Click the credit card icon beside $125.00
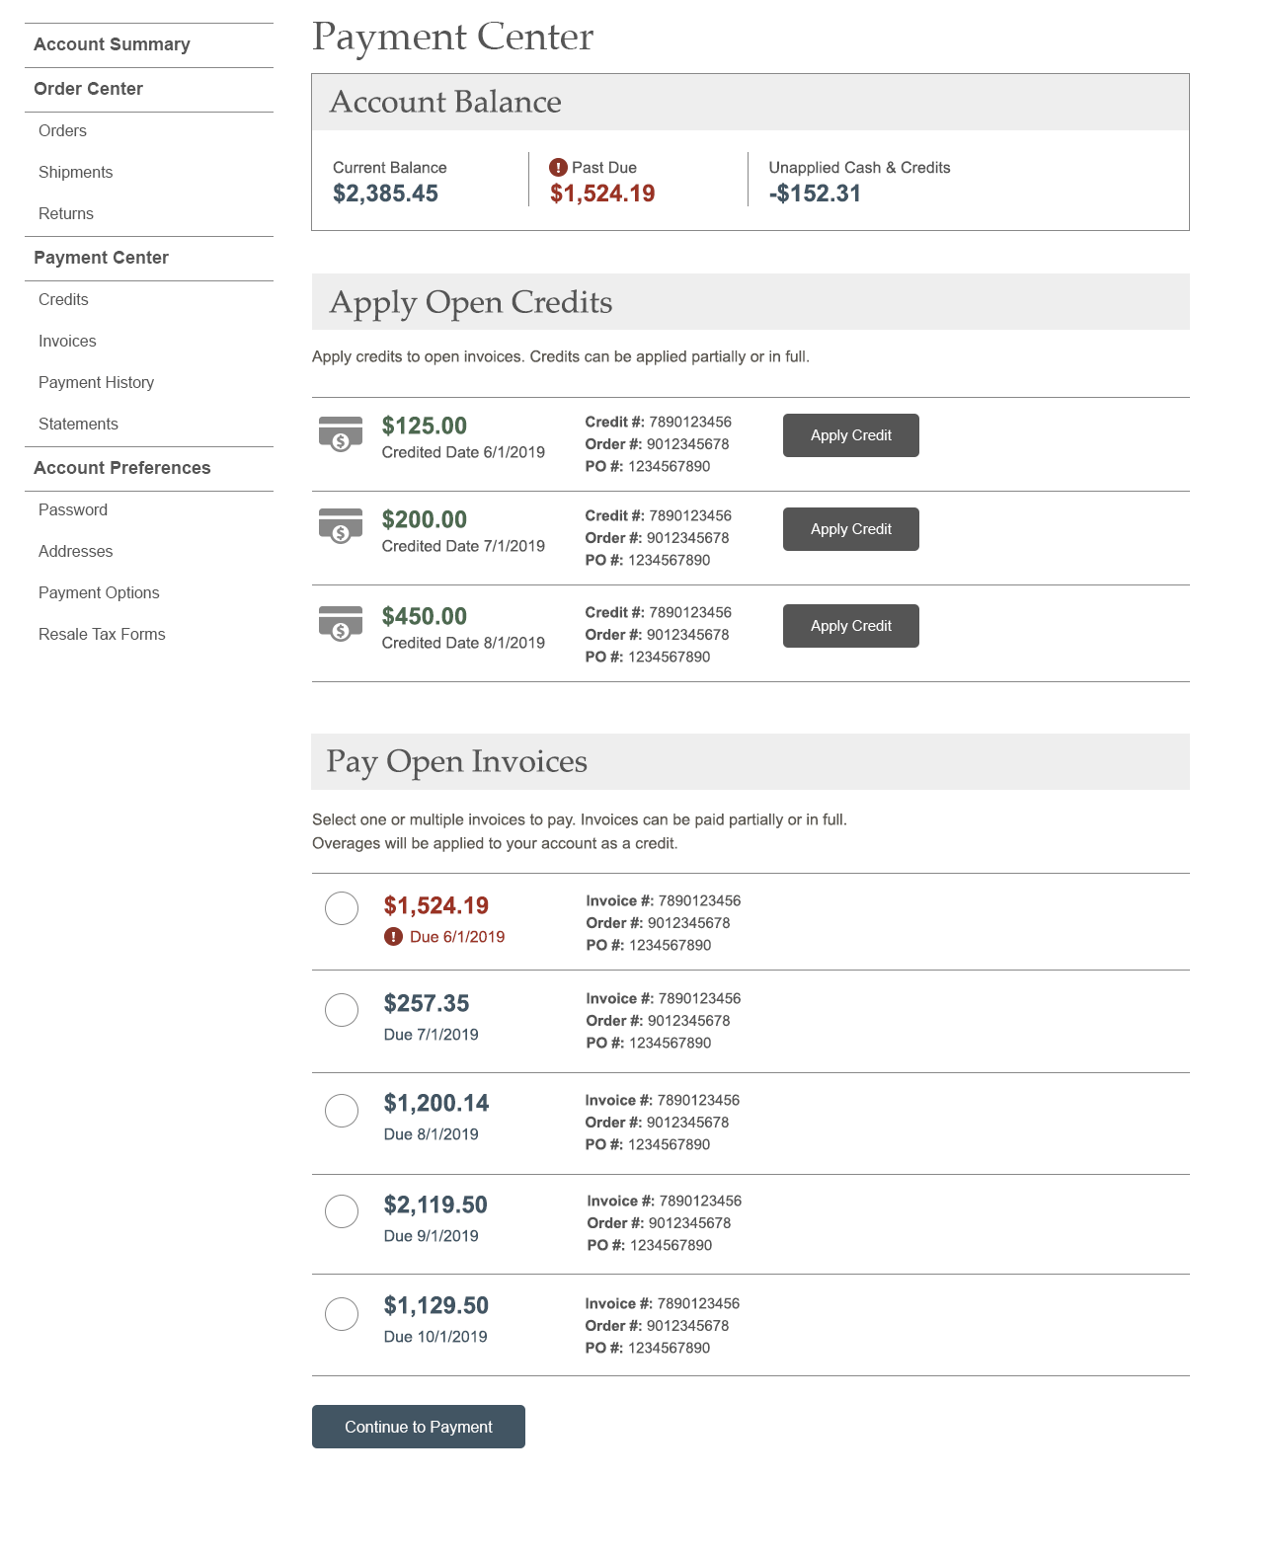 coord(341,433)
